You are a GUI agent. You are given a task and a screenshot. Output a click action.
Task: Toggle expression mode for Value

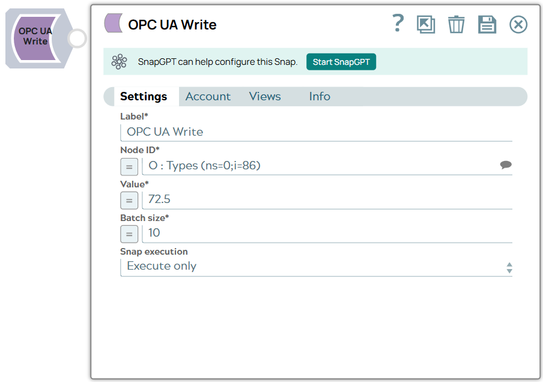point(129,200)
